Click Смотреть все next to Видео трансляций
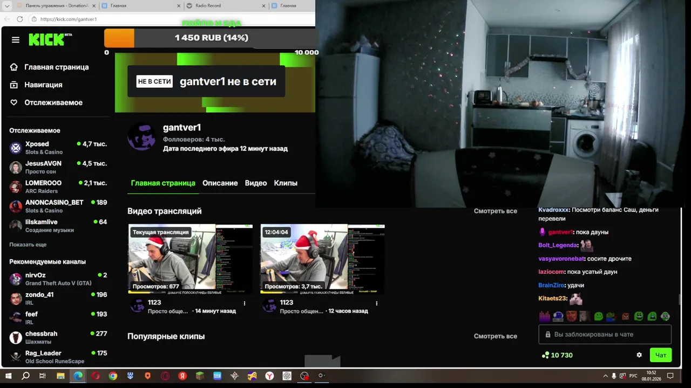691x388 pixels. (496, 211)
